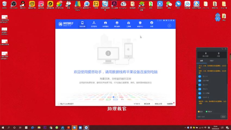The width and height of the screenshot is (231, 130).
Task: Open the Toolbox briefcase section
Action: pos(129,24)
